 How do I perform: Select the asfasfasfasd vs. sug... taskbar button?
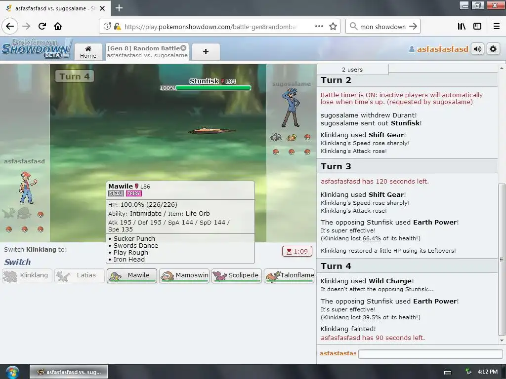click(x=69, y=372)
